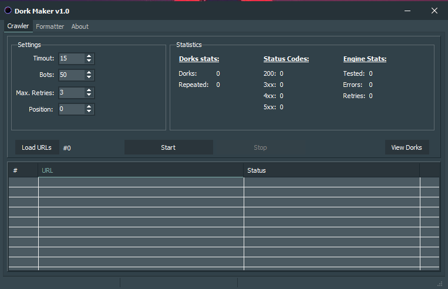Click the #0 loaded URLs counter
Image resolution: width=448 pixels, height=289 pixels.
coord(67,148)
